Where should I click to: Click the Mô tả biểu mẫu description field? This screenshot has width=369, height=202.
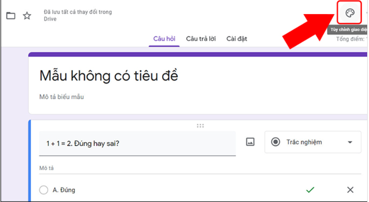pos(61,97)
